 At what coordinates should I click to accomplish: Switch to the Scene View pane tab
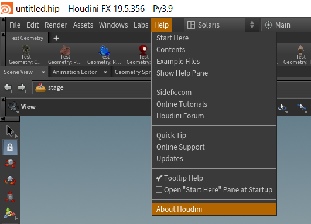pyautogui.click(x=18, y=72)
